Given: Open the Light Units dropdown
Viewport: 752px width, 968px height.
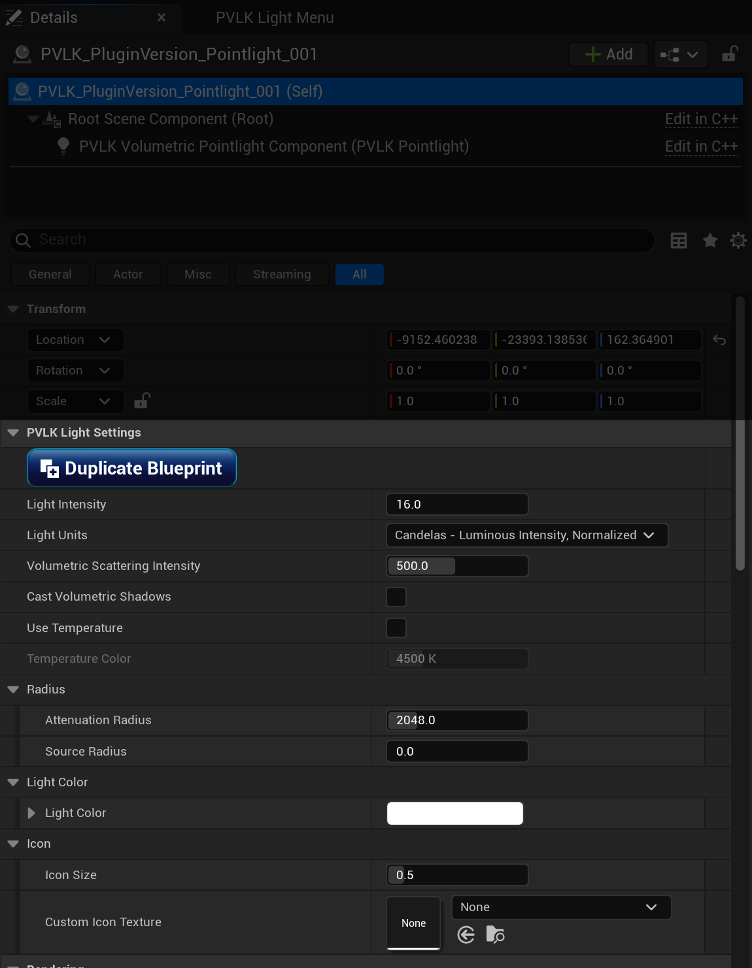Looking at the screenshot, I should (x=527, y=535).
